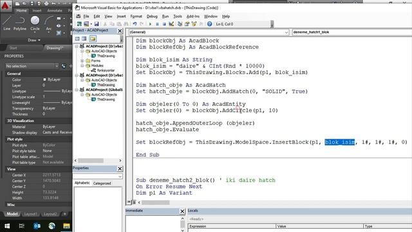Viewport: 412px width, 232px height.
Task: Select the Arc tool in AutoCAD ribbon
Action: point(49,23)
